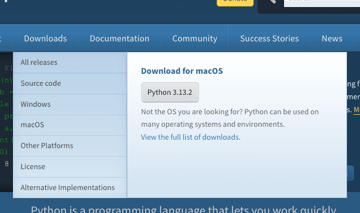Open the Success Stories nav menu

tap(270, 38)
